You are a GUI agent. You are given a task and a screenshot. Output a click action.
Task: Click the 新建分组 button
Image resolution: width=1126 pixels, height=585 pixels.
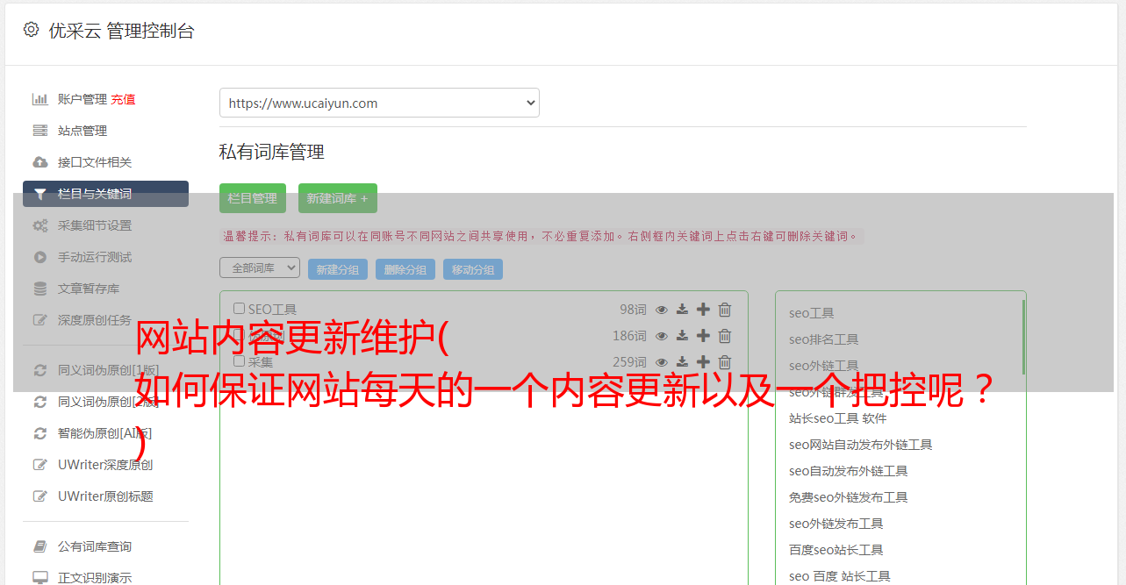coord(338,269)
